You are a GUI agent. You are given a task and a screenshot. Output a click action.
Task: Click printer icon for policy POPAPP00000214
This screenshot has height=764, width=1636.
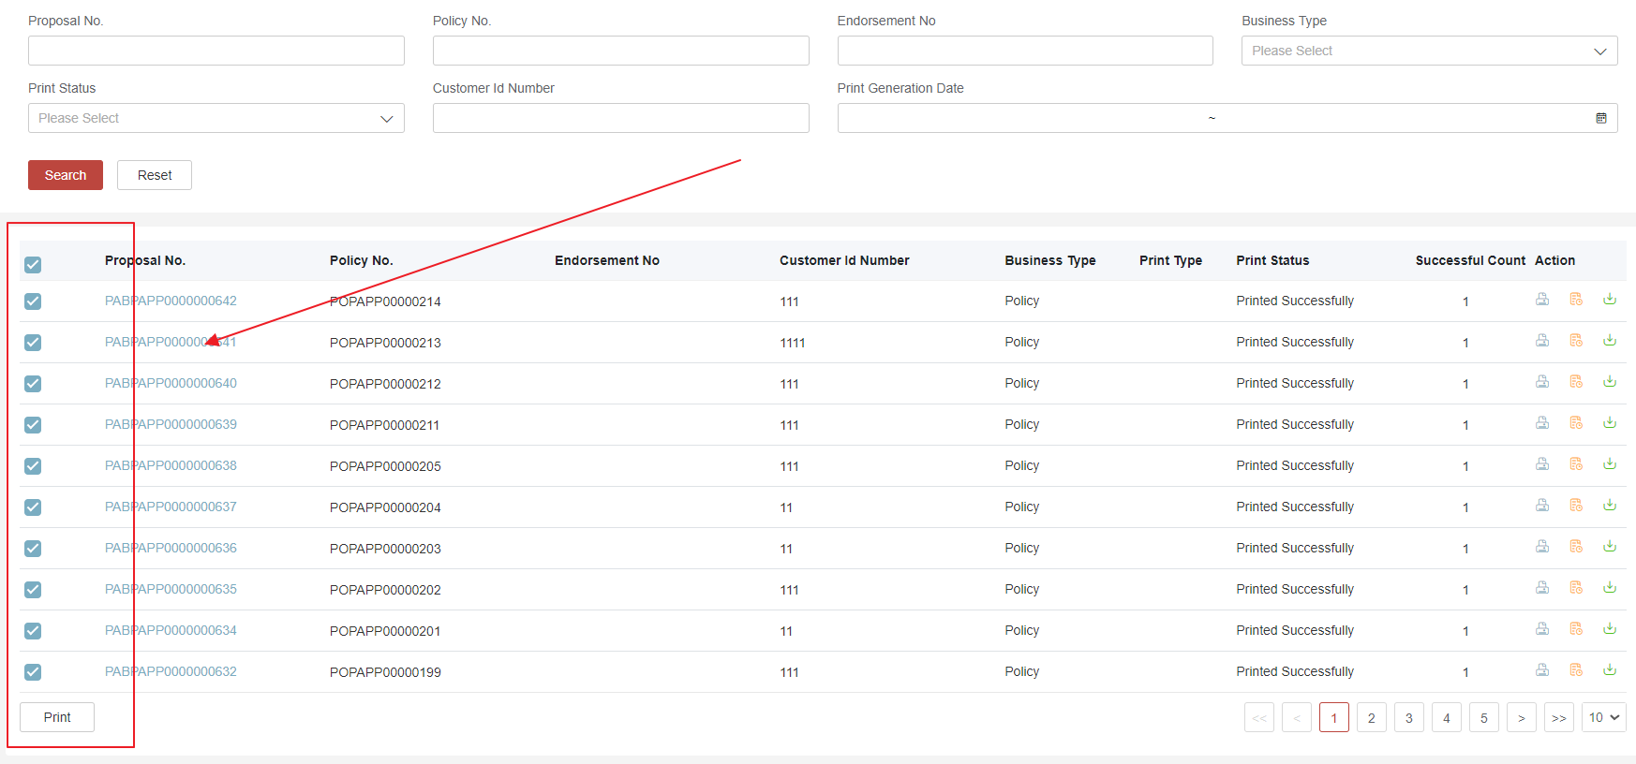click(x=1541, y=300)
